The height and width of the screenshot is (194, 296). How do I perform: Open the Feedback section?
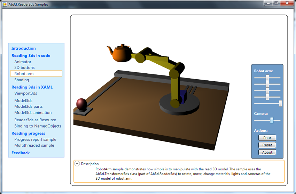pos(21,153)
